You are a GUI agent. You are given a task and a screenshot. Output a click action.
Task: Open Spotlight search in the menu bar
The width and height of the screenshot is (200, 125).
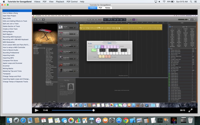pos(191,2)
